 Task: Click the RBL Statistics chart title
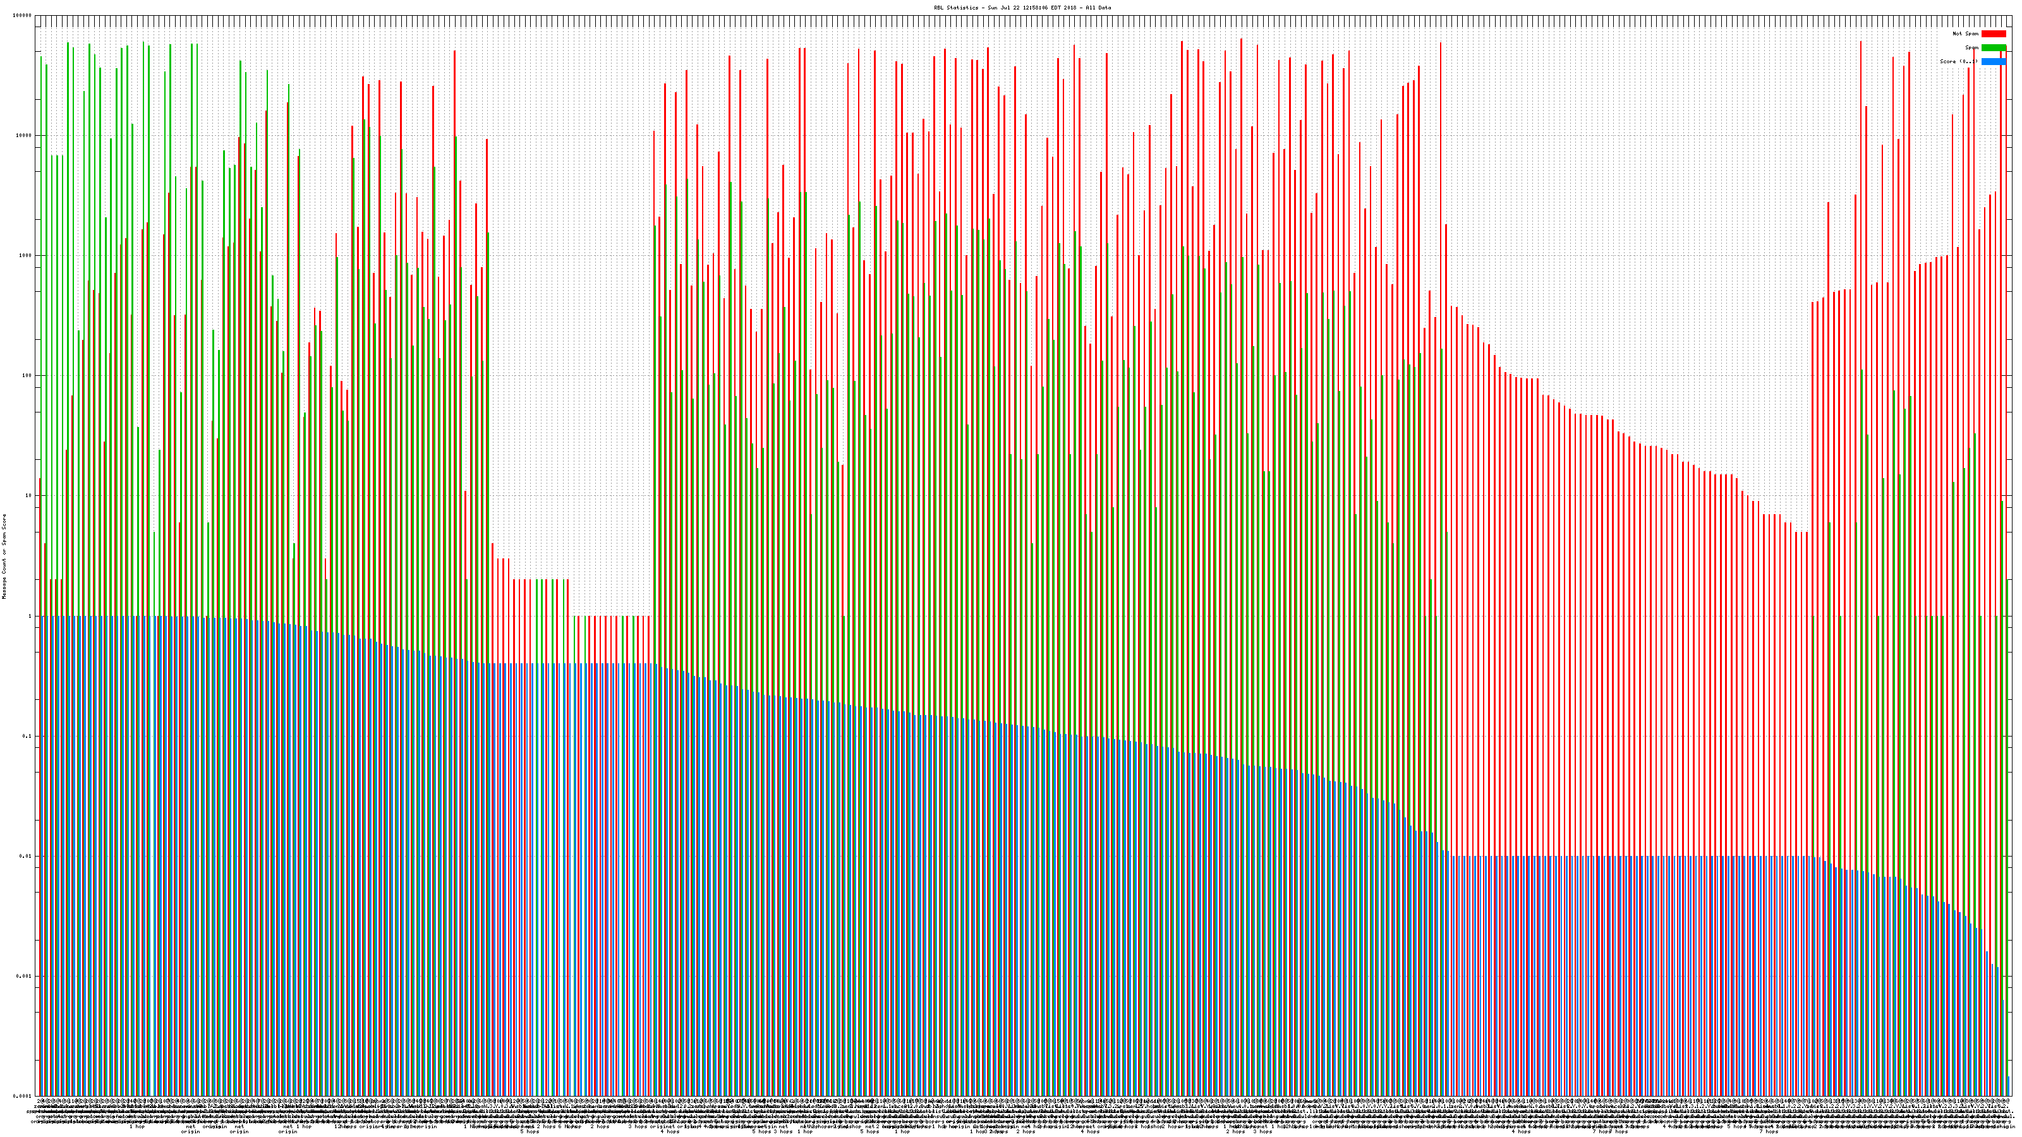point(1022,8)
